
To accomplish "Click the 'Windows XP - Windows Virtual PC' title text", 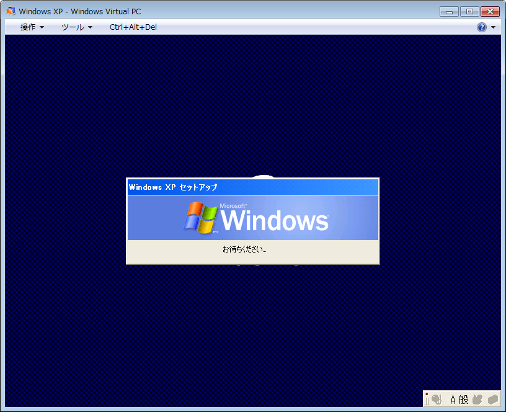I will 80,11.
